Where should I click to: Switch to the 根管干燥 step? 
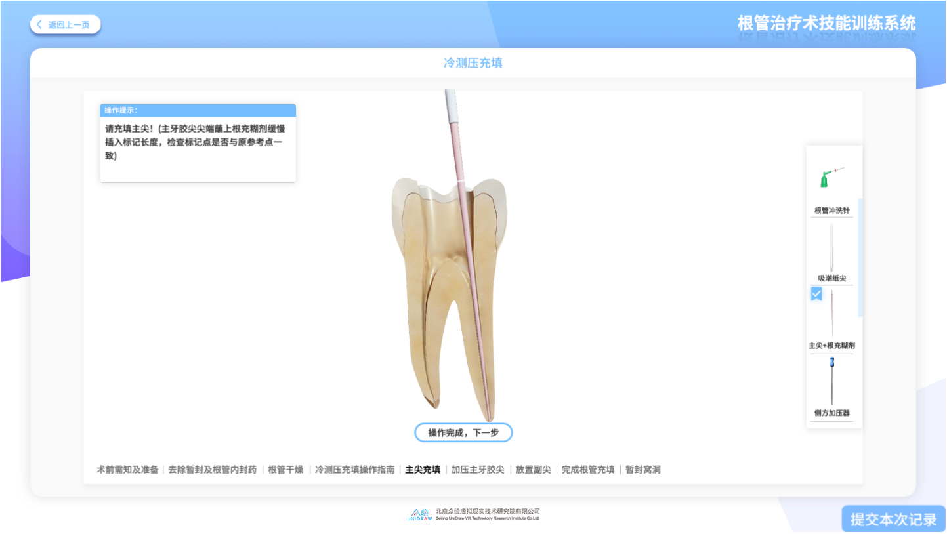(285, 470)
